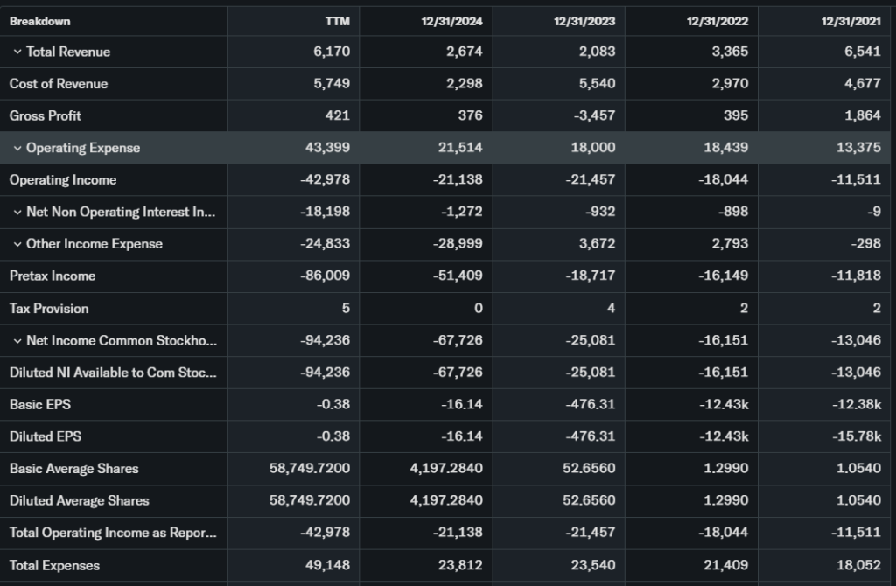Select the Tax Provision row label

click(49, 309)
